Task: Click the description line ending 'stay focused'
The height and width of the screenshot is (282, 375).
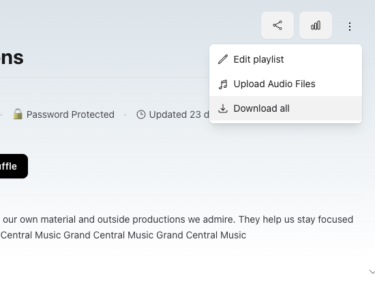Action: [x=177, y=219]
